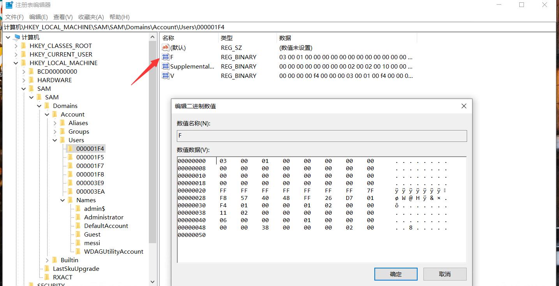Collapse the Domains tree node
Viewport: 559px width, 286px height.
point(39,105)
